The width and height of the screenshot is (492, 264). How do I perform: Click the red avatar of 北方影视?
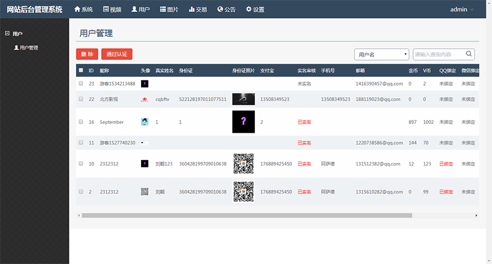[145, 99]
